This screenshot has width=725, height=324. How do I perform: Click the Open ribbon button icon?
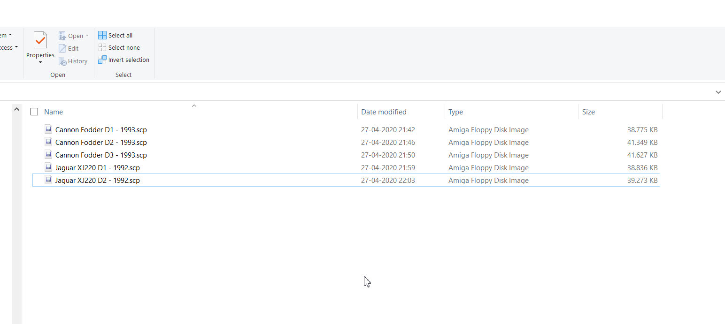point(62,36)
